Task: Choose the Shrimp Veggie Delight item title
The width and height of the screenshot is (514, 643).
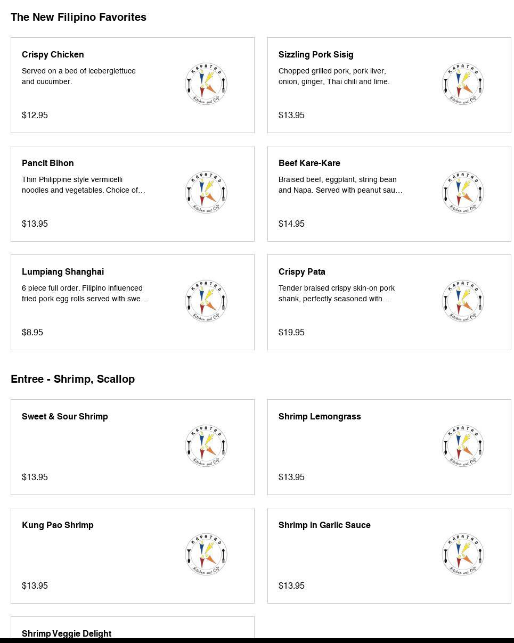Action: tap(67, 633)
